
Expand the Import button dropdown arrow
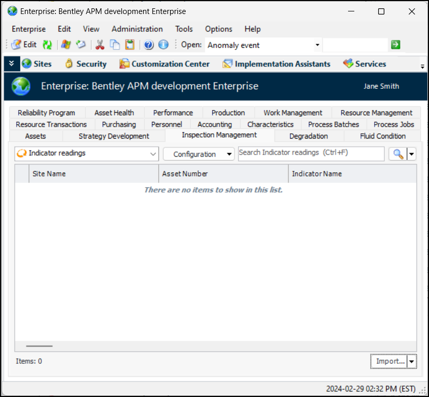pos(411,361)
